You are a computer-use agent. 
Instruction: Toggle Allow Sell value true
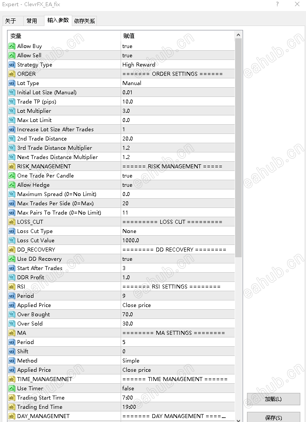(x=178, y=55)
